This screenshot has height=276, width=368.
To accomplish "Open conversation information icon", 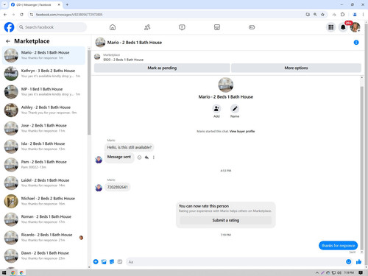I will [x=356, y=43].
